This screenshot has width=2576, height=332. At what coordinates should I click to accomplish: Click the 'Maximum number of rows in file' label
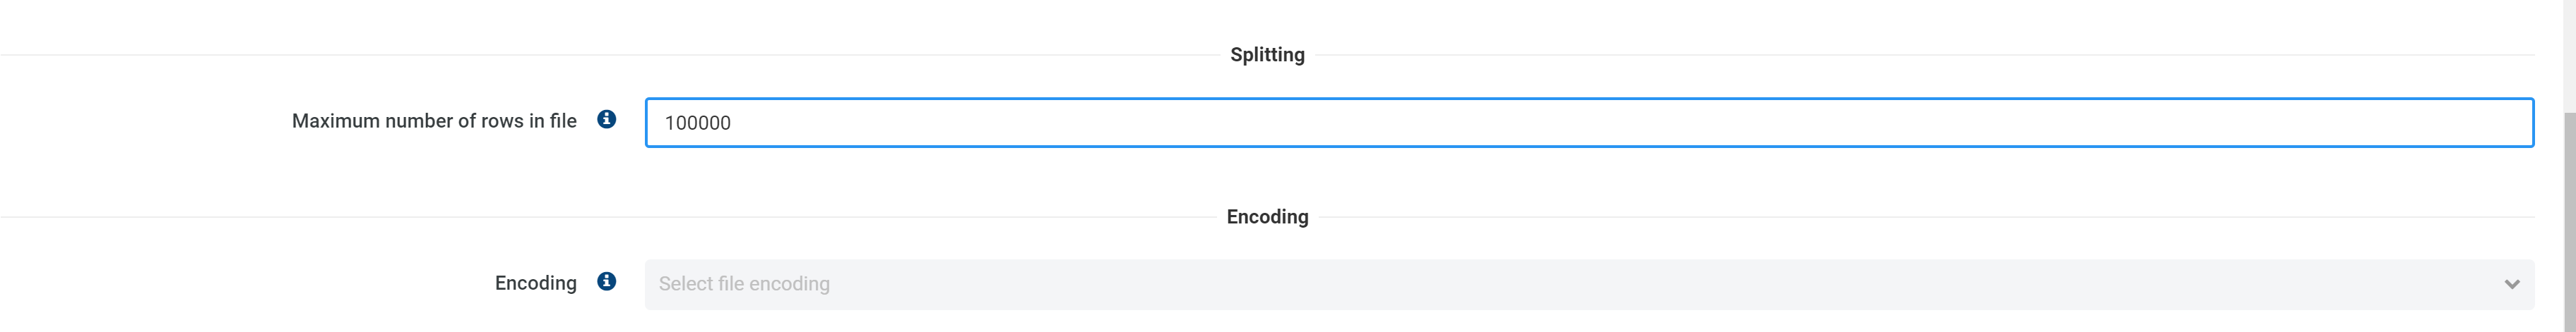(434, 121)
